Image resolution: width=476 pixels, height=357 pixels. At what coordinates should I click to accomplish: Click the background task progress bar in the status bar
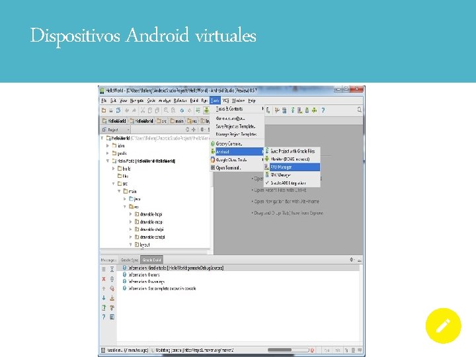288,350
